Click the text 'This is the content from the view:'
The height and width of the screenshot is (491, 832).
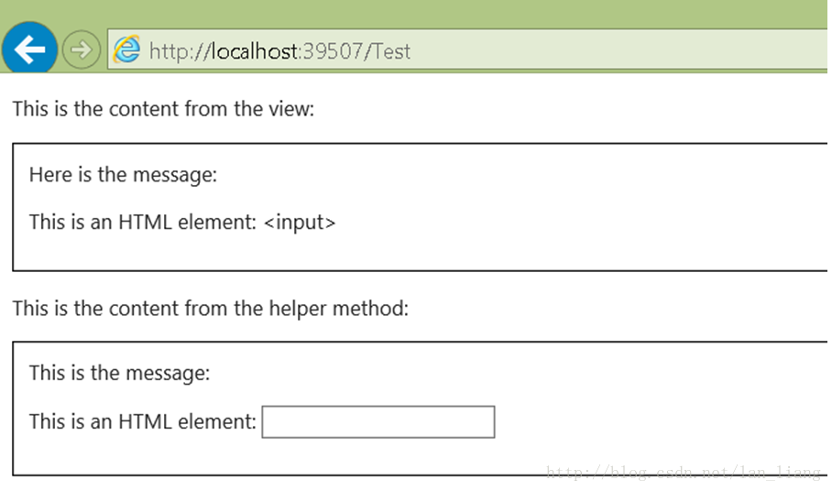click(163, 109)
